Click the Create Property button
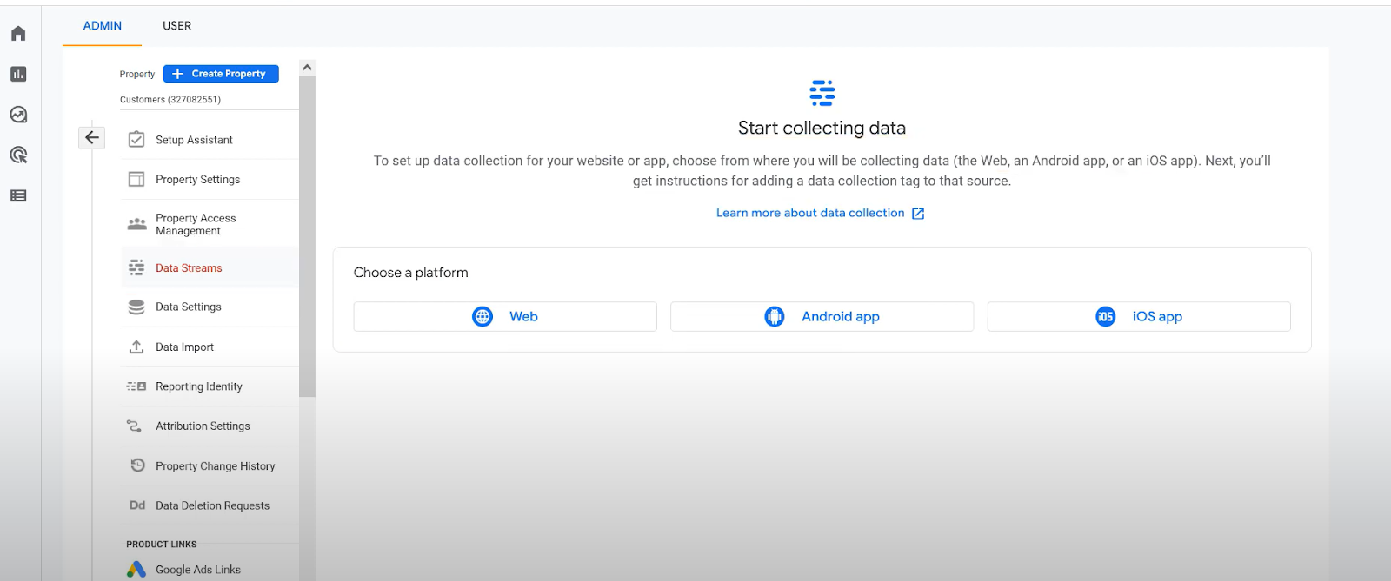Screen dimensions: 1391x581 221,74
